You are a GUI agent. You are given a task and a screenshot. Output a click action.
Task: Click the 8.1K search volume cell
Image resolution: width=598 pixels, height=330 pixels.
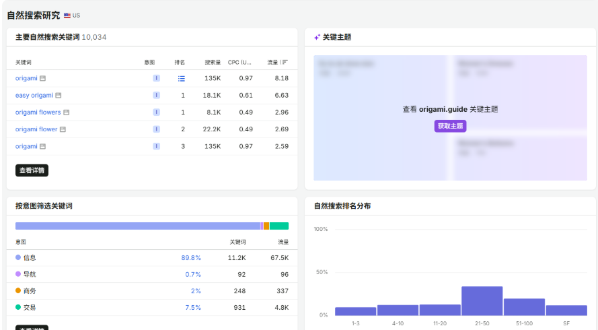214,112
